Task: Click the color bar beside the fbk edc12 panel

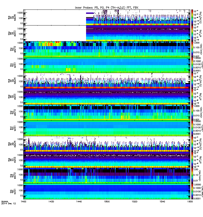Action: (x=192, y=175)
